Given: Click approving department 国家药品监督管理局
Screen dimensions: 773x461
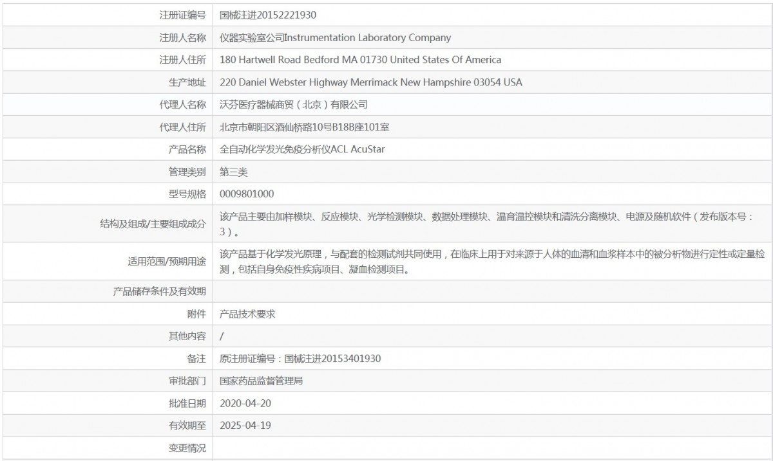Looking at the screenshot, I should (x=262, y=381).
